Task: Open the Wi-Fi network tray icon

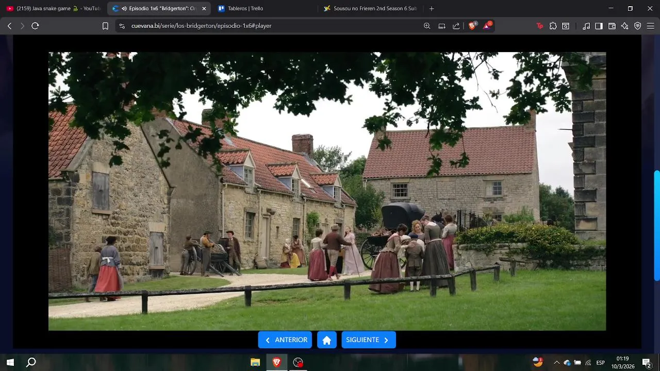Action: coord(588,363)
